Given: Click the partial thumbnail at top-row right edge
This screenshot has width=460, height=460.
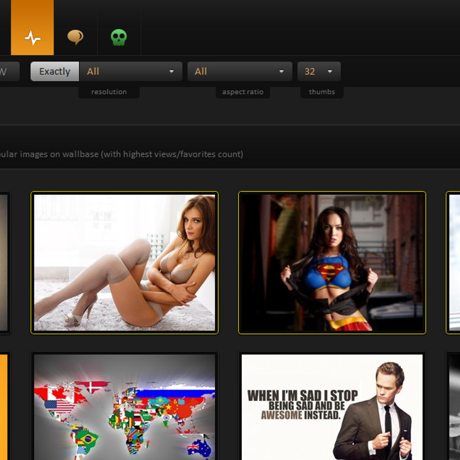Looking at the screenshot, I should [x=454, y=262].
